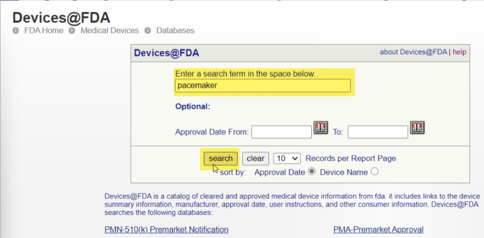Open the To date calendar picker

pyautogui.click(x=417, y=128)
